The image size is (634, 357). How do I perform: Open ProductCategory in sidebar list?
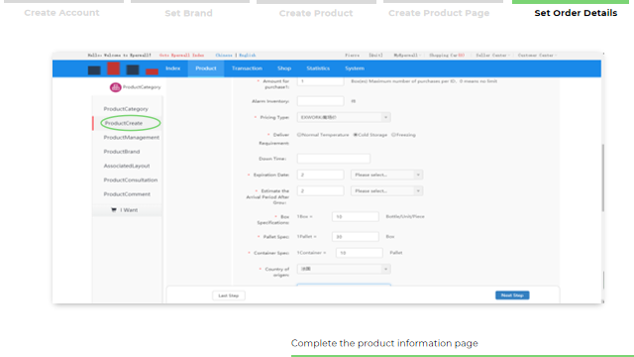(x=126, y=109)
